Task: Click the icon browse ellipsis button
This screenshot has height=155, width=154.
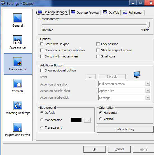Action: pos(91,77)
